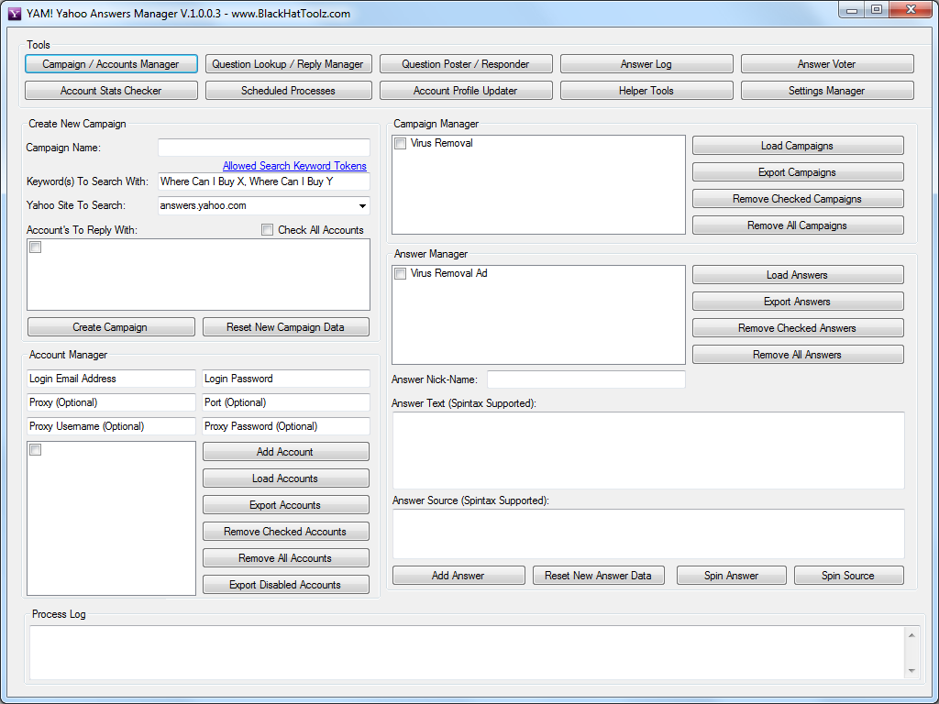Click the Add Answer button
The height and width of the screenshot is (704, 939).
point(458,576)
